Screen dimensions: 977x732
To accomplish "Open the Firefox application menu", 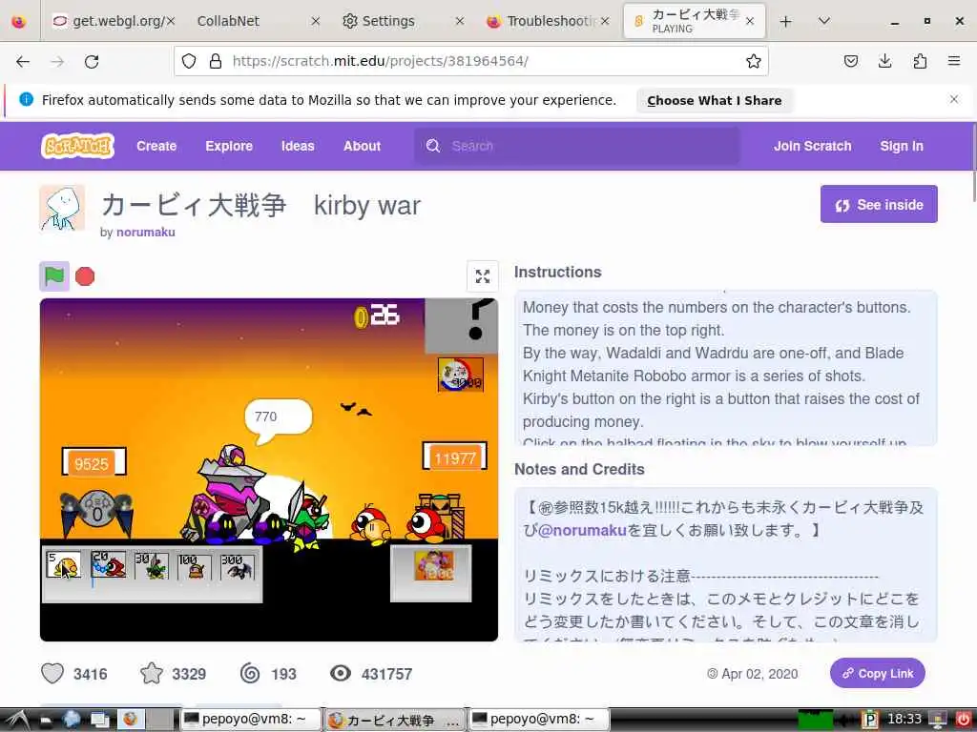I will pyautogui.click(x=954, y=61).
